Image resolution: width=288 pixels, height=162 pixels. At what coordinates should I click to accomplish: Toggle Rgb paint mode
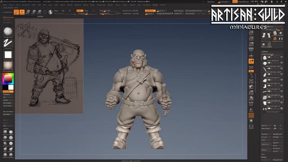click(63, 11)
